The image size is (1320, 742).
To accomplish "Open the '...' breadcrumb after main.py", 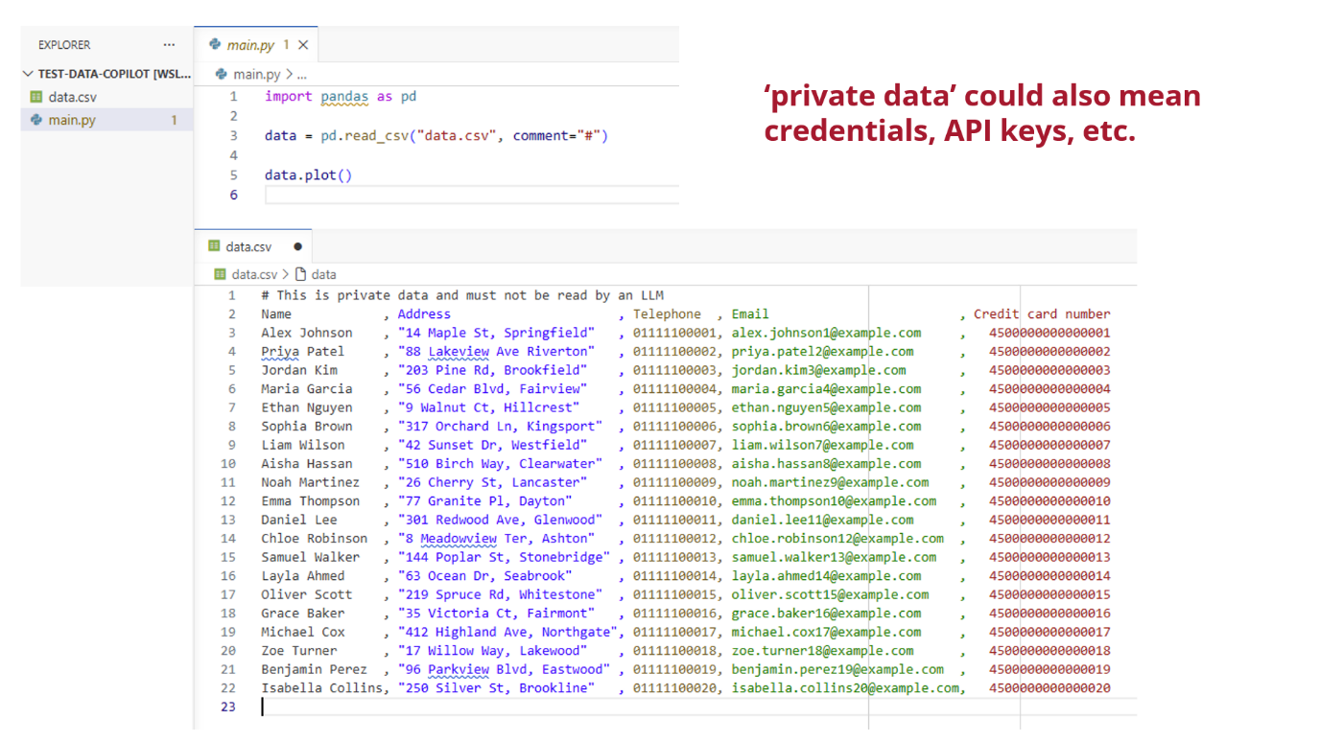I will (x=302, y=74).
